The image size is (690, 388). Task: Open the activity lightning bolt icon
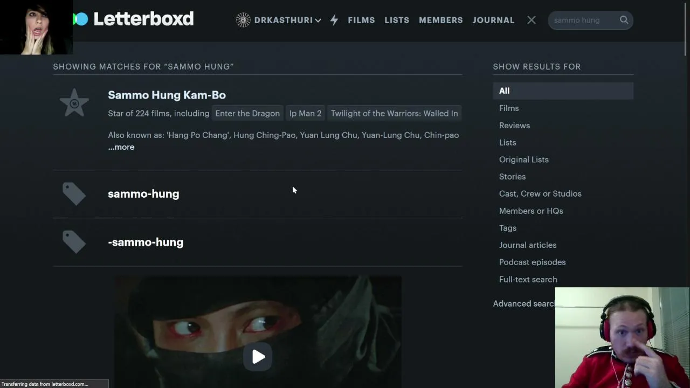334,20
